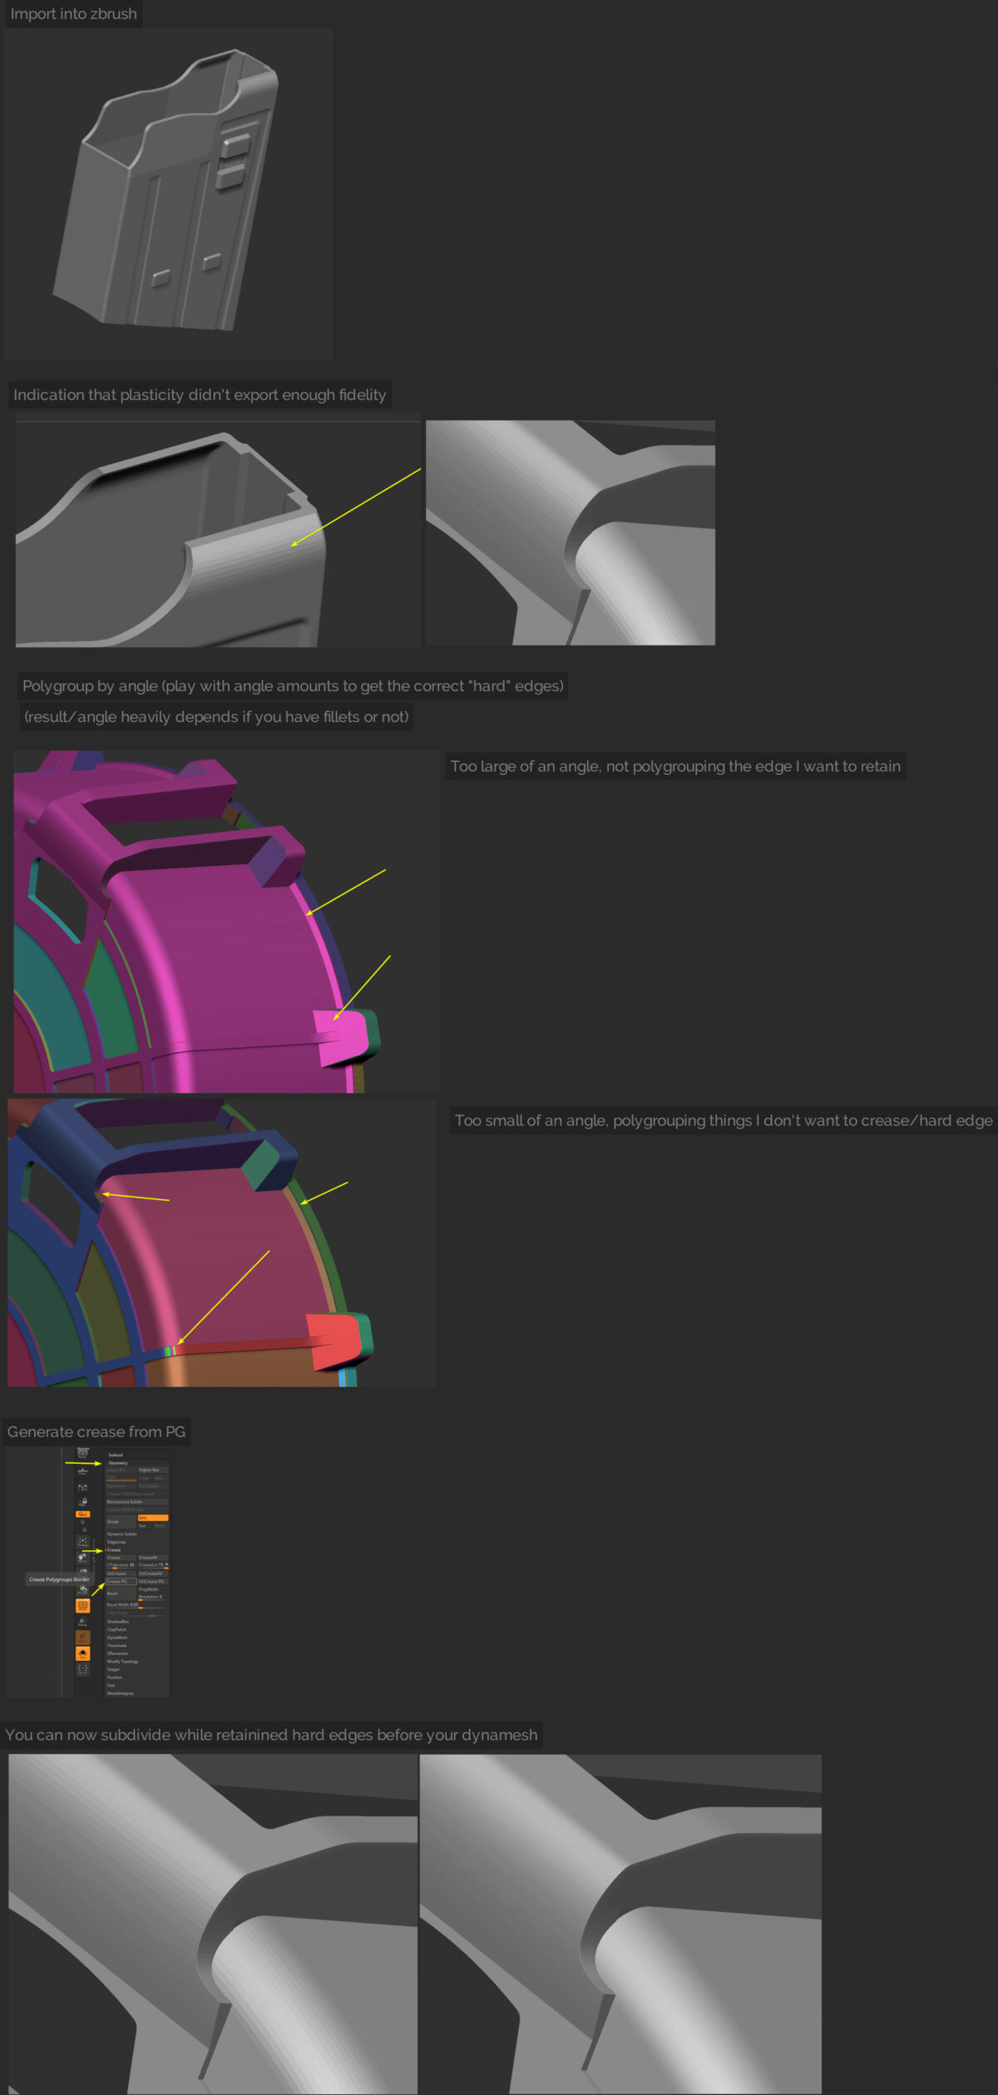Toggle the Lock camera icon

pyautogui.click(x=82, y=1502)
